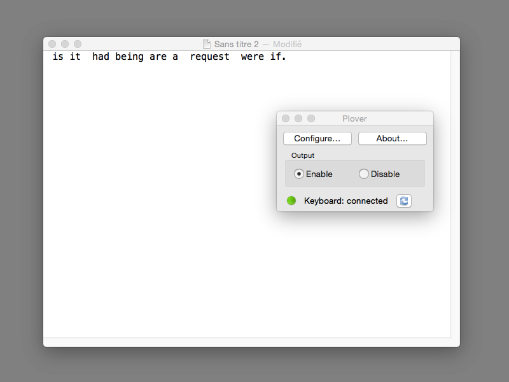Open the About Plover dialog
509x382 pixels.
coord(392,138)
